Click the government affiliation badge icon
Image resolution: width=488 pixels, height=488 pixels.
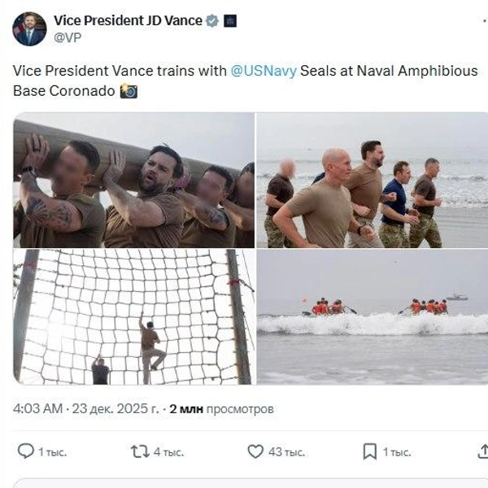(230, 21)
